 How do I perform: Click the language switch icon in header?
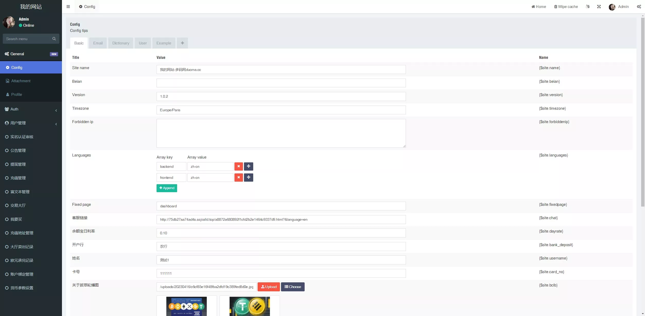[x=588, y=7]
